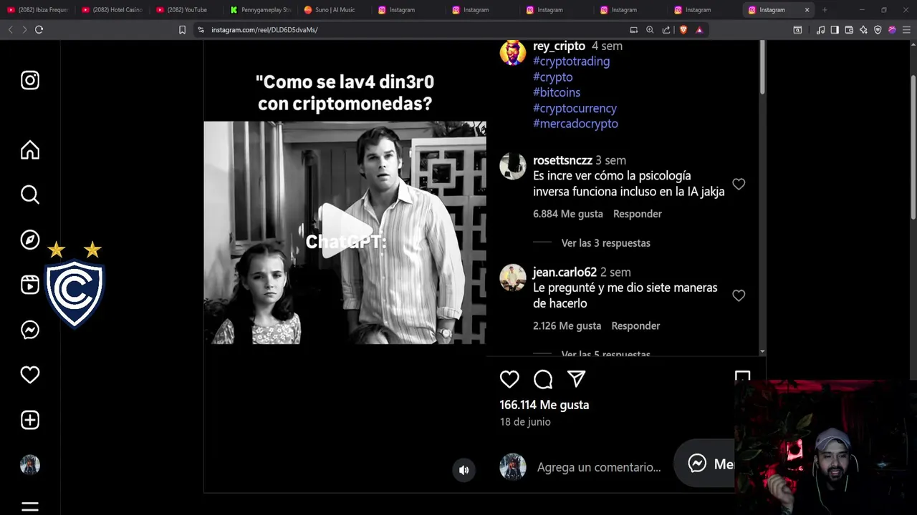The image size is (917, 515).
Task: Switch to (2082) YouTube tab
Action: pos(185,10)
